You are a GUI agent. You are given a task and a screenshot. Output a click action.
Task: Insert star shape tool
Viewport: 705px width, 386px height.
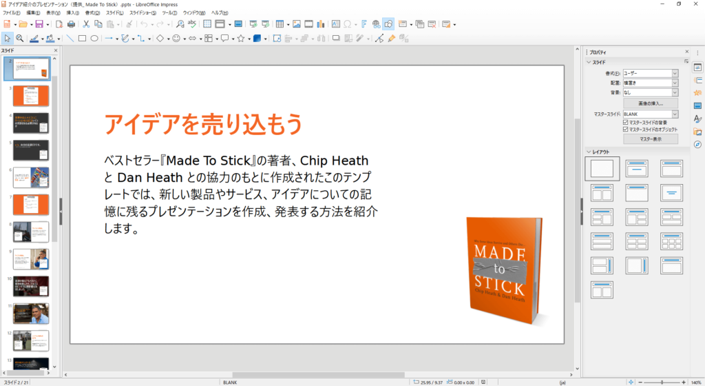pos(241,38)
